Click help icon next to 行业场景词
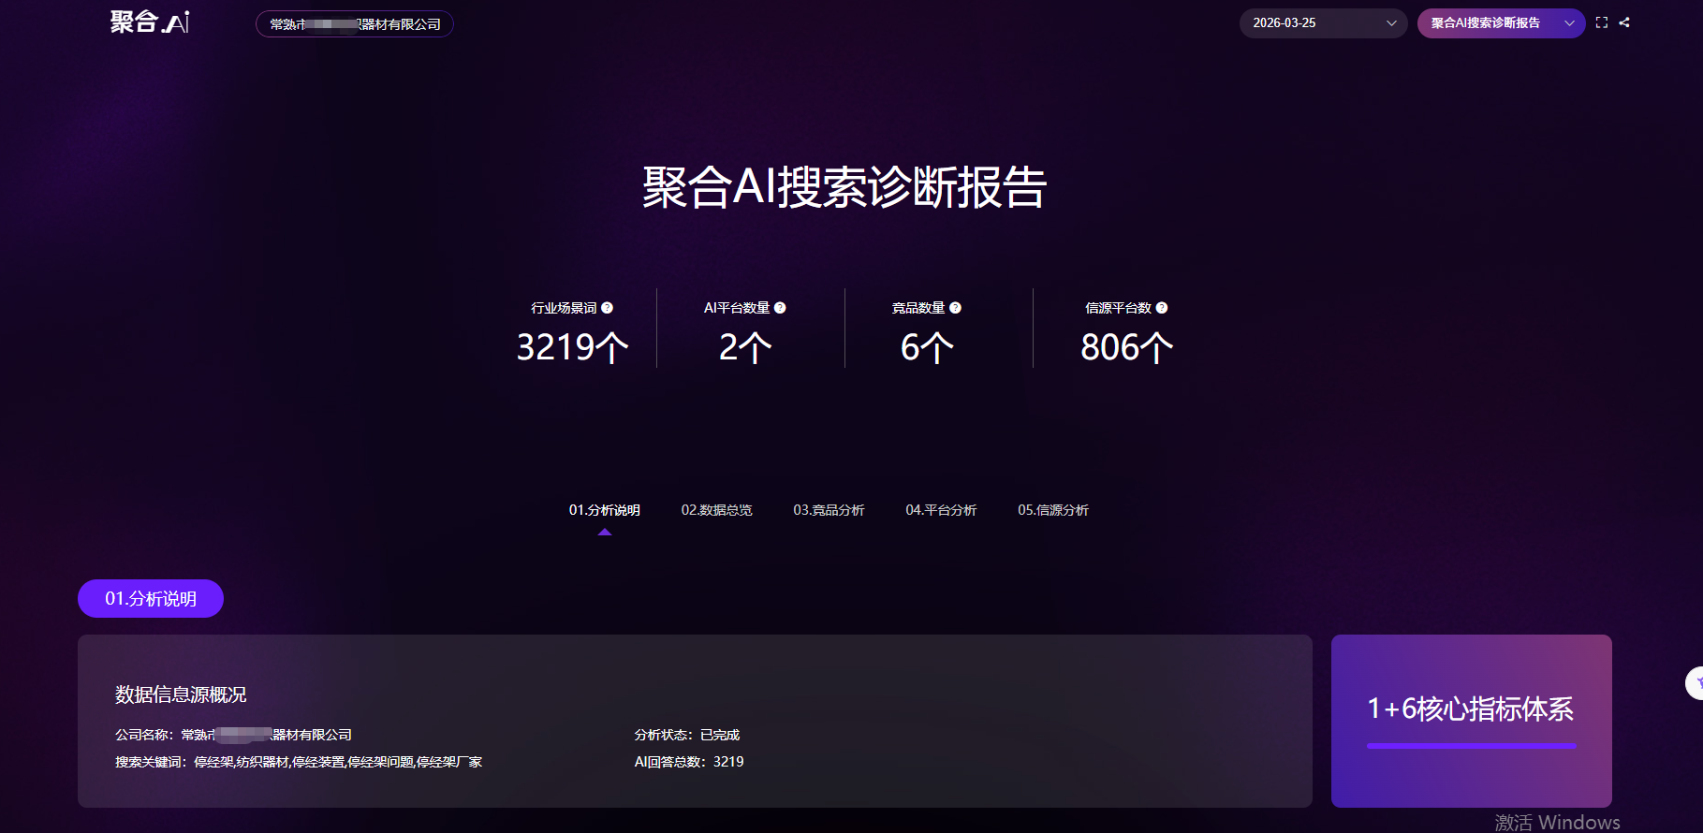This screenshot has height=833, width=1703. click(607, 308)
